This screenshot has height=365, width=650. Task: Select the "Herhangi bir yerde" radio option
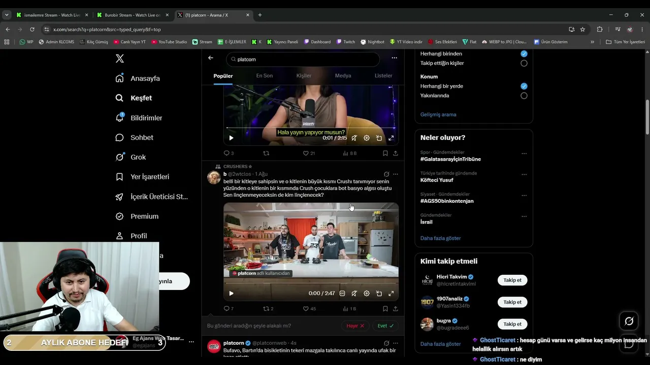(x=524, y=86)
